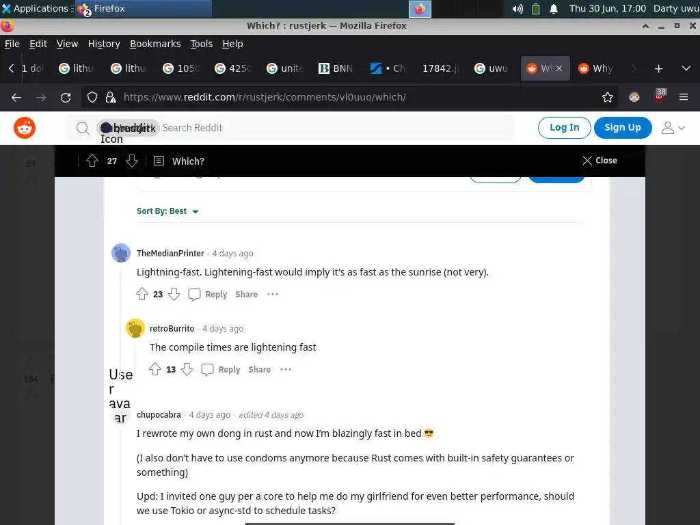Focus the Search Reddit input field

click(x=335, y=128)
